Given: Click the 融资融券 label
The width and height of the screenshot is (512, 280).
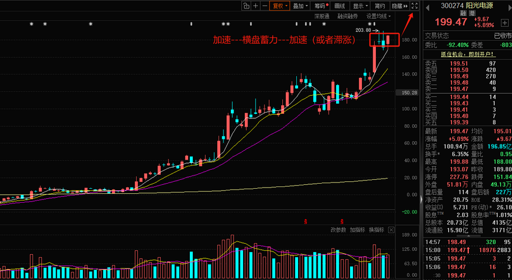Looking at the screenshot, I should click(x=347, y=16).
